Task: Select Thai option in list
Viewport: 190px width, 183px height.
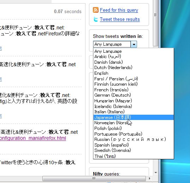Action: click(x=133, y=156)
